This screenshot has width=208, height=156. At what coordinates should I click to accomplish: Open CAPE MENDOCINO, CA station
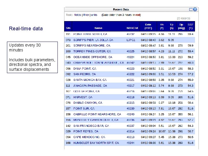(89, 137)
